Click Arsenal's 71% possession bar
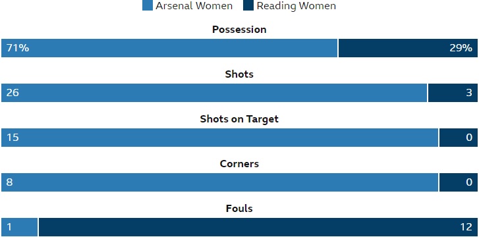Screen dimensions: 479x237 point(169,48)
